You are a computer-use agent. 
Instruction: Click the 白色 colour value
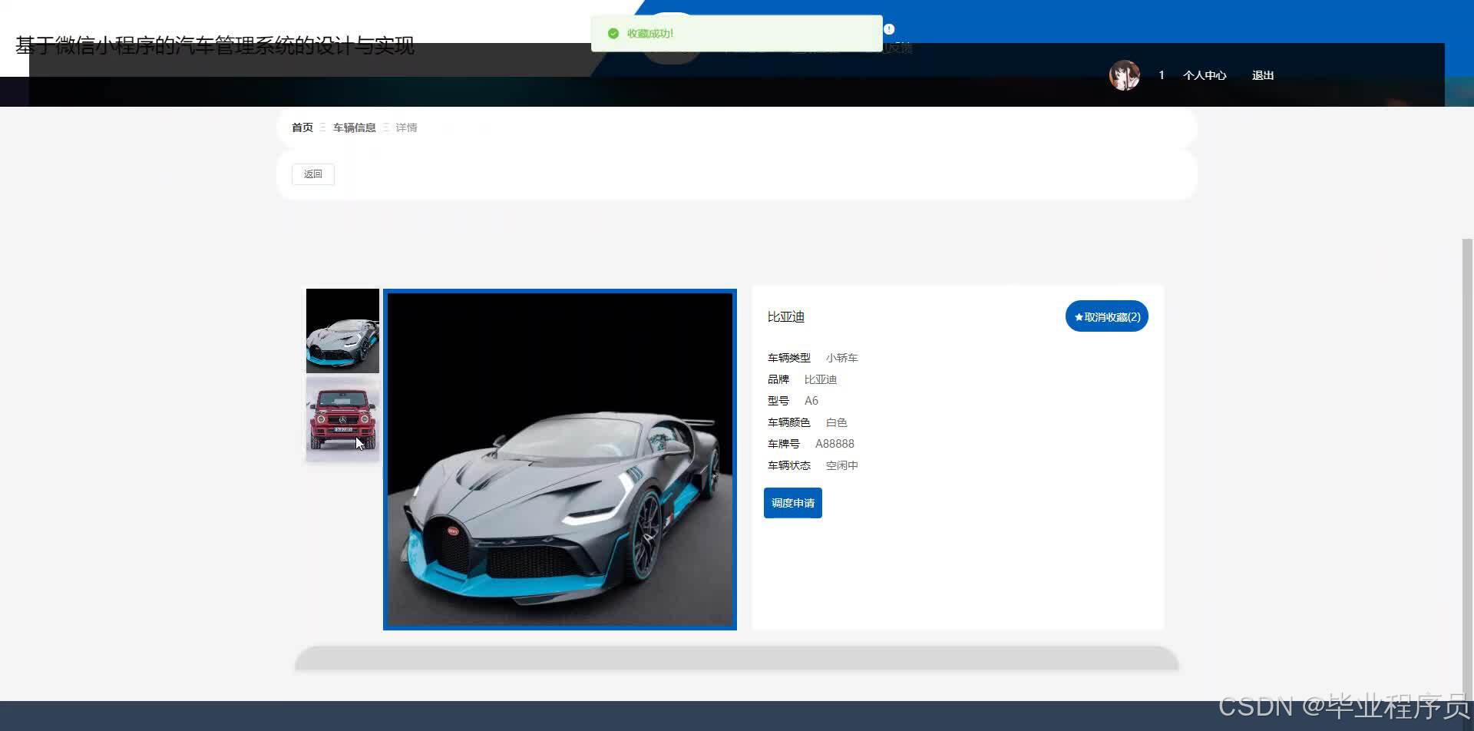(837, 422)
